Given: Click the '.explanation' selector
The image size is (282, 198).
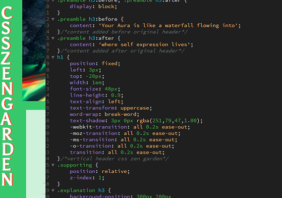Looking at the screenshot, I should coord(76,191).
